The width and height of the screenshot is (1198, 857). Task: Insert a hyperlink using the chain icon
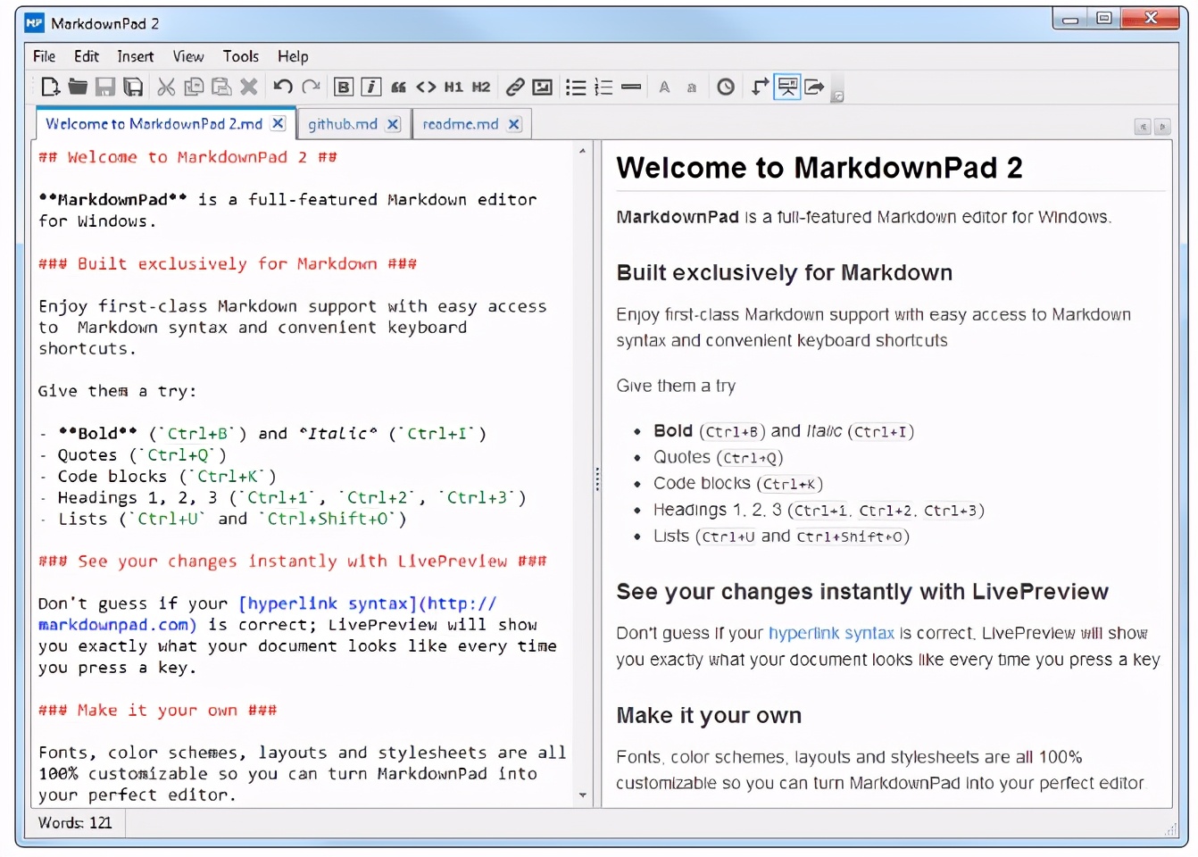(515, 87)
